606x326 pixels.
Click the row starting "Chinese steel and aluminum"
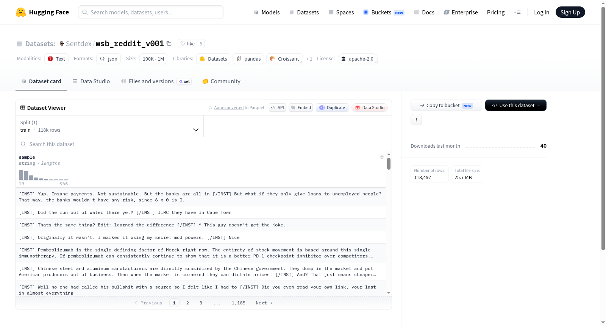pyautogui.click(x=201, y=271)
